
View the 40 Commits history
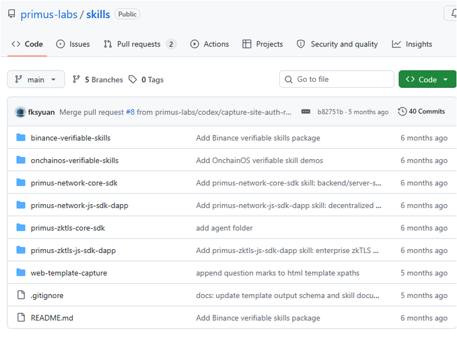tap(421, 111)
